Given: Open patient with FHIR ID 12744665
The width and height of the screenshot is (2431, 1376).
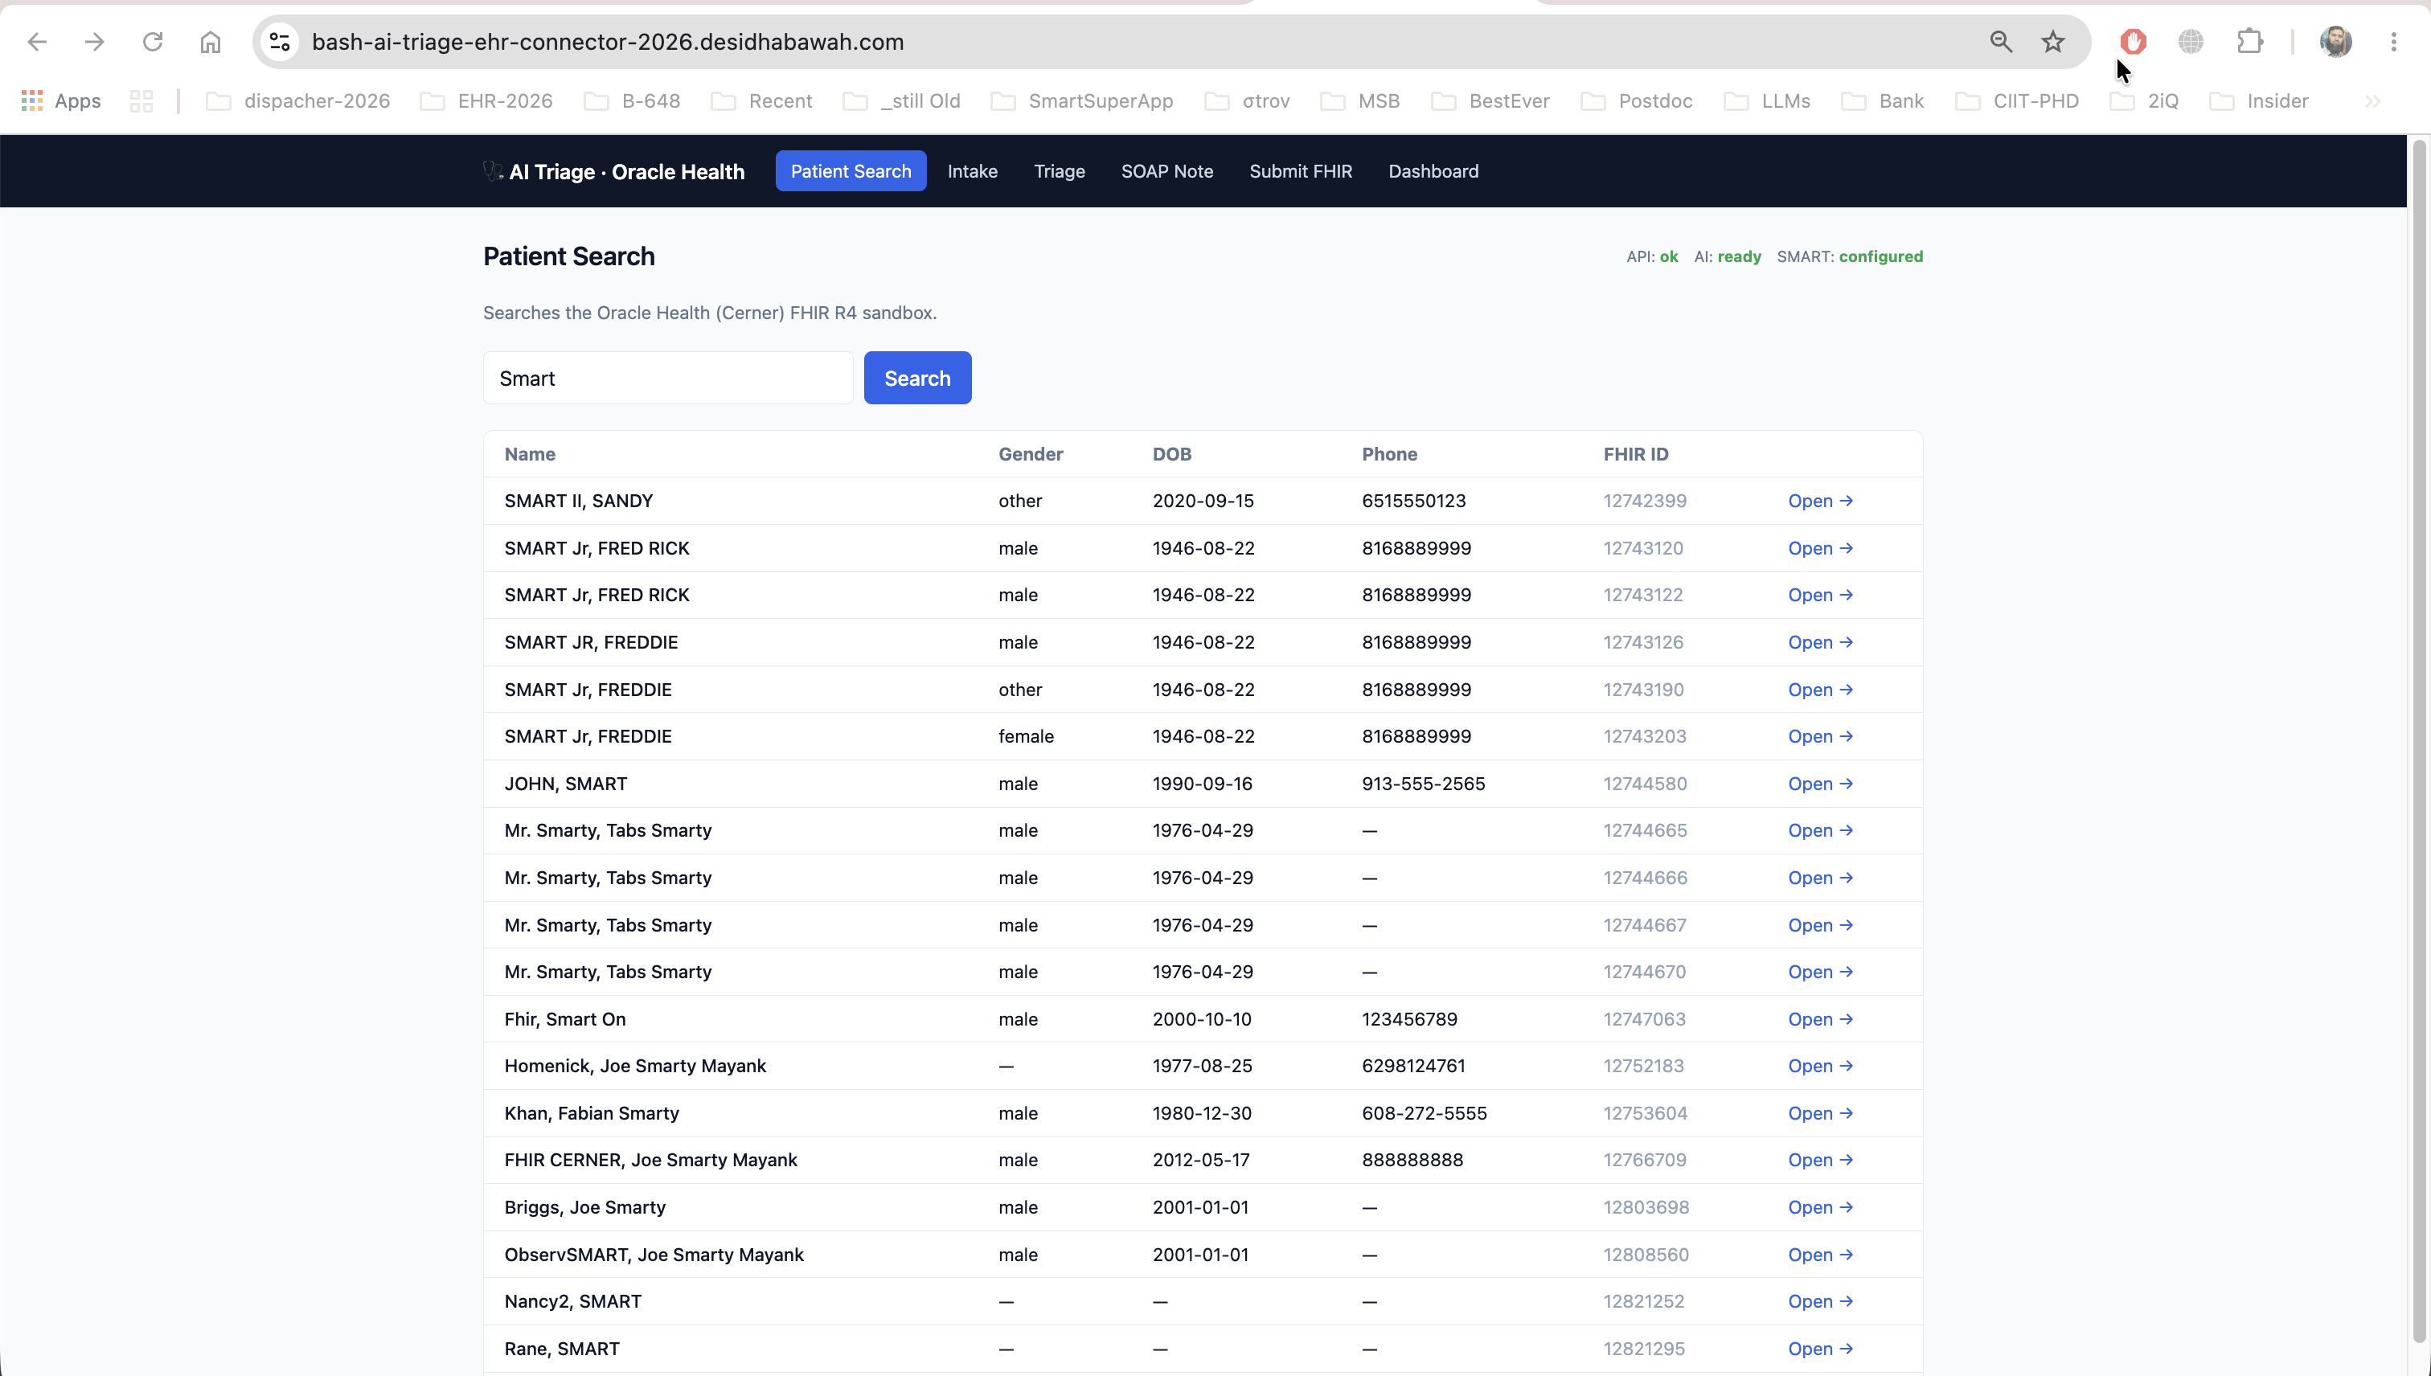Looking at the screenshot, I should coord(1819,831).
